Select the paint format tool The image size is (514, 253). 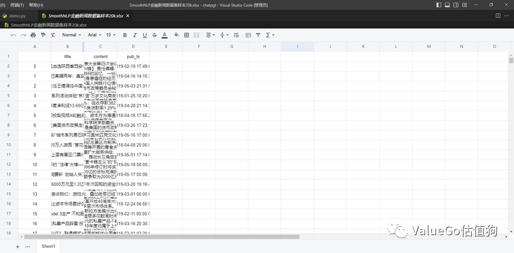pyautogui.click(x=43, y=35)
